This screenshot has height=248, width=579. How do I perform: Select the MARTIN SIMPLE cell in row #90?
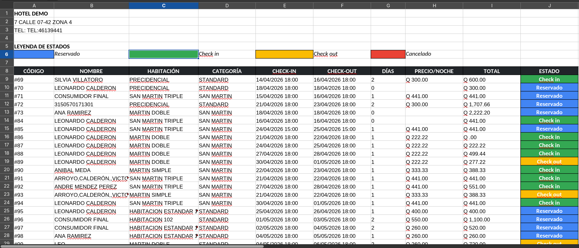[x=164, y=170]
